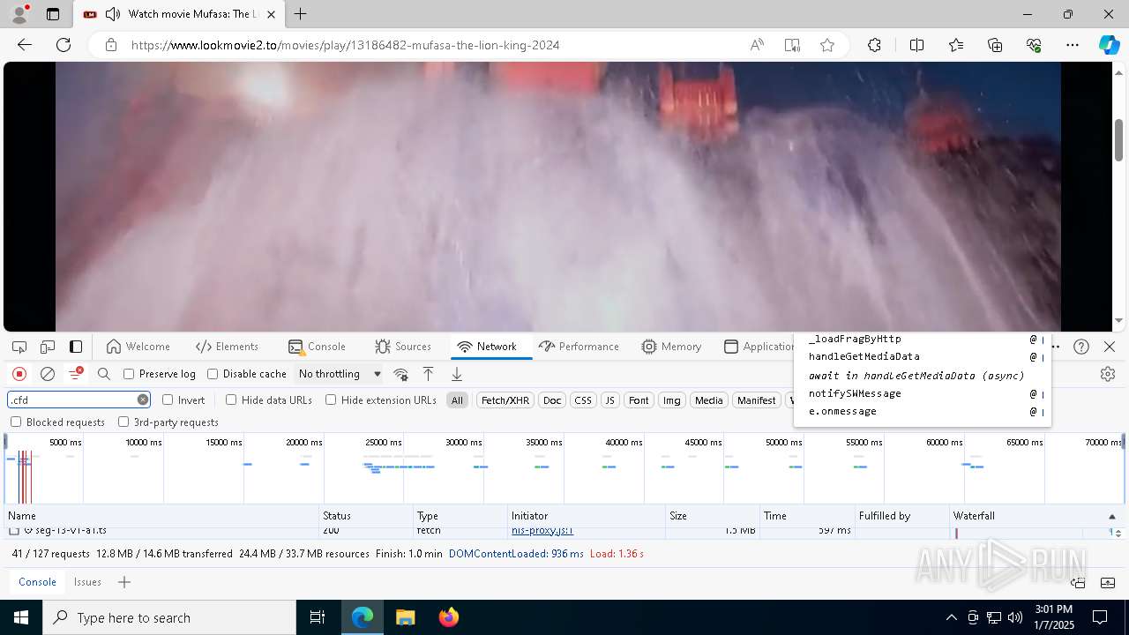Switch to the Elements tab
The width and height of the screenshot is (1129, 635).
tap(227, 347)
